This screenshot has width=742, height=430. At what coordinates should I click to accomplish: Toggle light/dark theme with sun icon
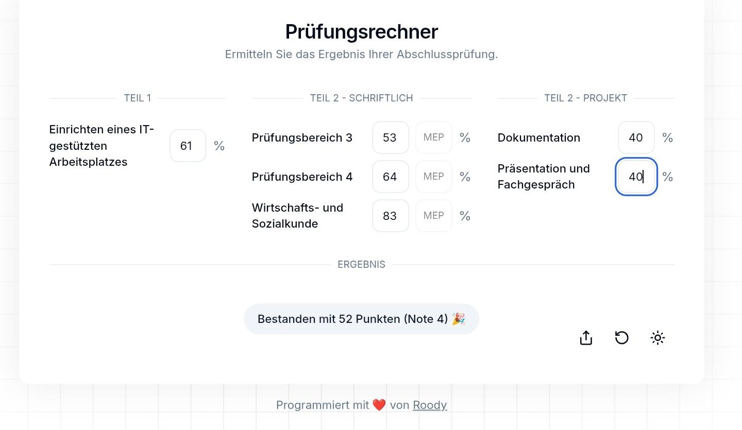pos(657,338)
